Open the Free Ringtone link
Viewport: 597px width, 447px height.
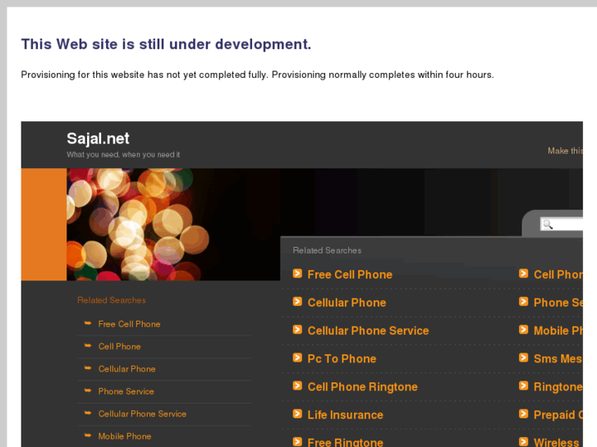(x=346, y=442)
